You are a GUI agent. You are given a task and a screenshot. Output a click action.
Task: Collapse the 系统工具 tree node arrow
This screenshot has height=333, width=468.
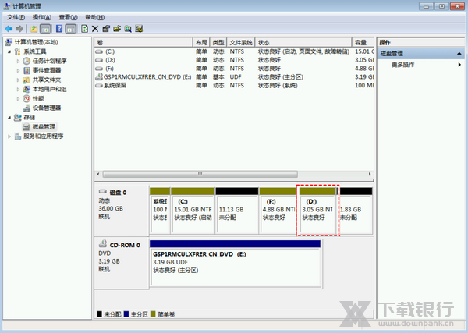[9, 51]
